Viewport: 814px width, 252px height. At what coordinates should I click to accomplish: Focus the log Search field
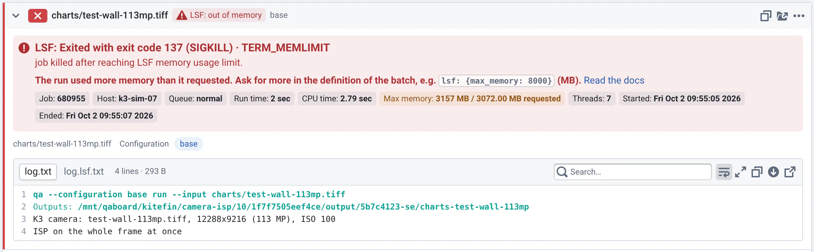pyautogui.click(x=632, y=172)
